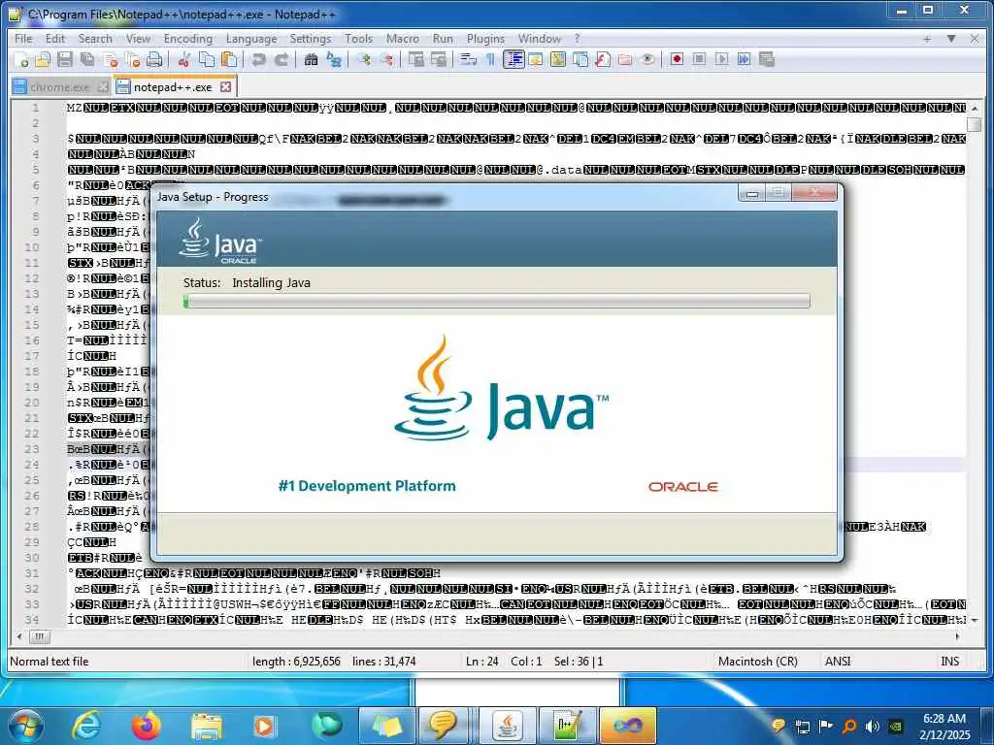Click the Zoom In toolbar icon

pos(364,59)
